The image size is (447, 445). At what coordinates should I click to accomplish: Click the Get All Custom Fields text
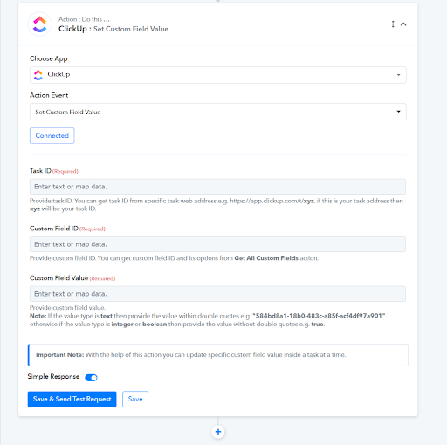[266, 258]
